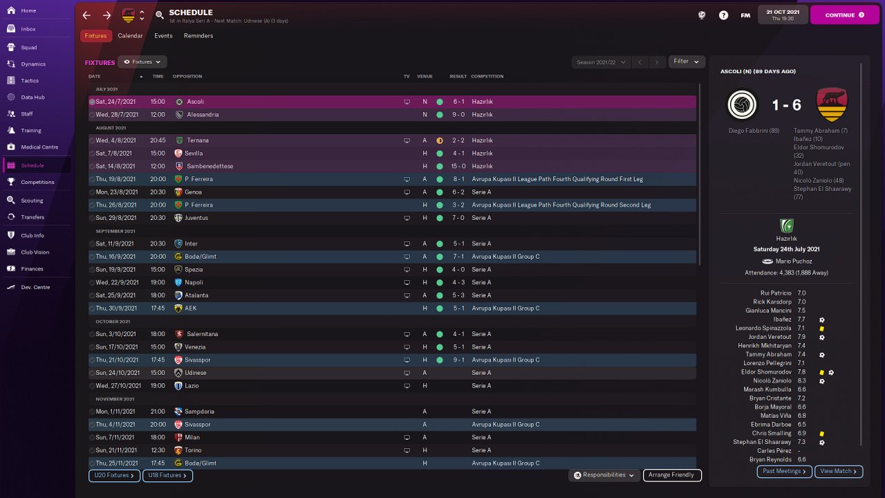885x498 pixels.
Task: Select Schedule in the sidebar menu
Action: tap(37, 166)
